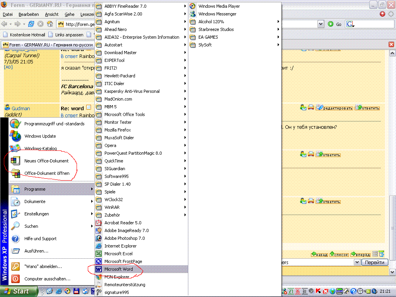Expand the Mozilla Firefox program folder

142,130
